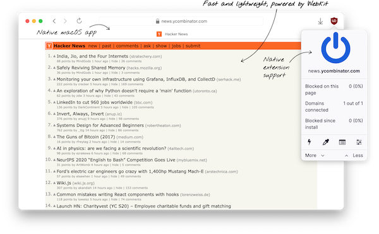Click the Y logo in the orange header
Image resolution: width=379 pixels, height=234 pixels.
pos(49,46)
